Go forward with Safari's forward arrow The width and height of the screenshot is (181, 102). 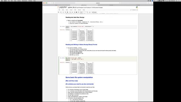[x=51, y=3]
